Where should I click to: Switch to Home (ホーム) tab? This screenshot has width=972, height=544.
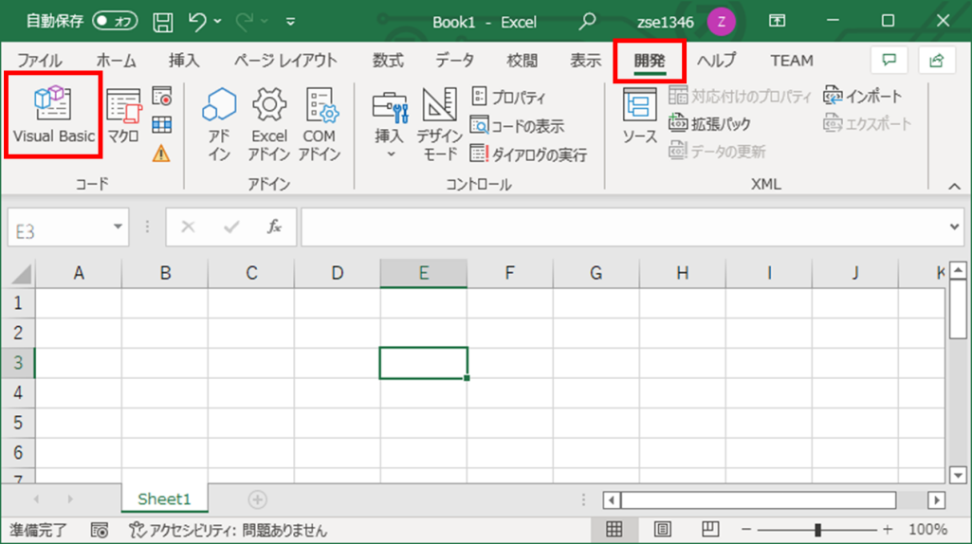[x=116, y=61]
